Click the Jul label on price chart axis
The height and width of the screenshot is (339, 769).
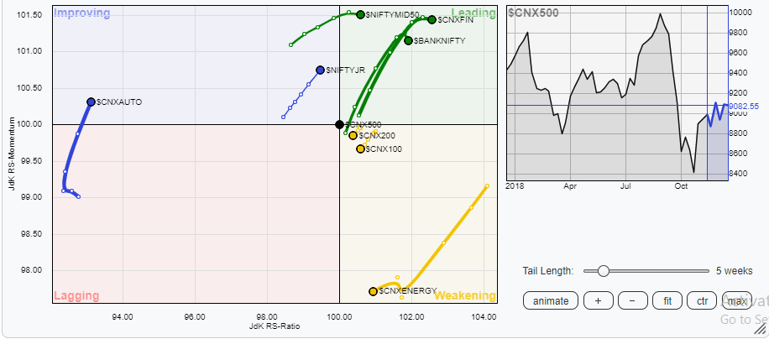coord(625,186)
